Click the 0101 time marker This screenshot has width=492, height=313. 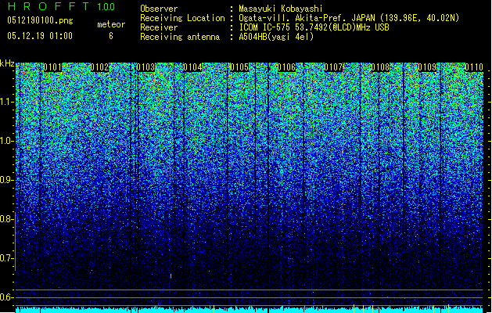[x=52, y=67]
